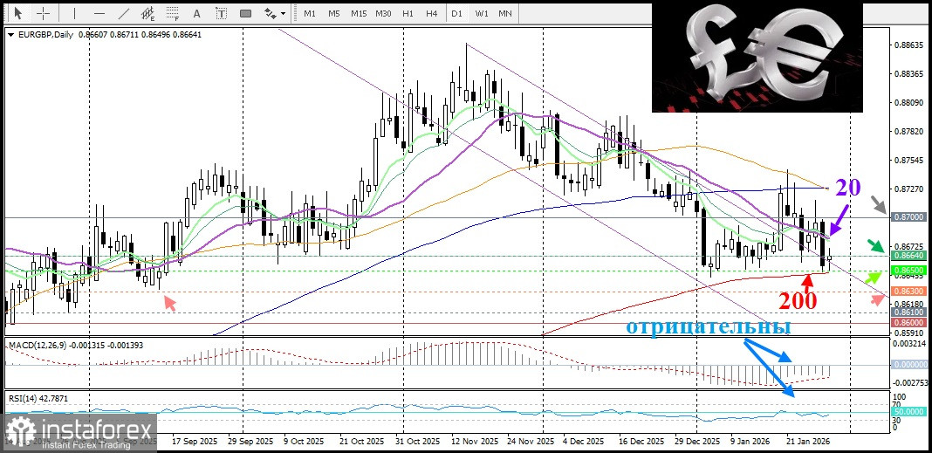Click the 0.88635 price scale value
The height and width of the screenshot is (453, 932).
[x=909, y=45]
